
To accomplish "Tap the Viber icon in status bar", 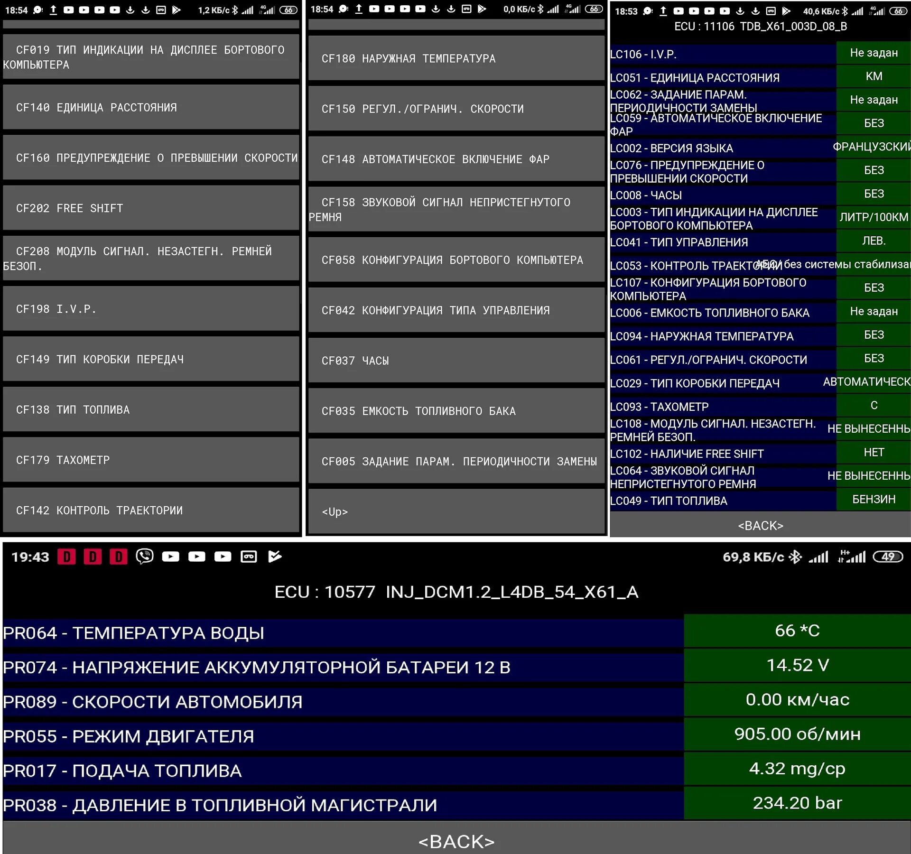I will coord(144,557).
